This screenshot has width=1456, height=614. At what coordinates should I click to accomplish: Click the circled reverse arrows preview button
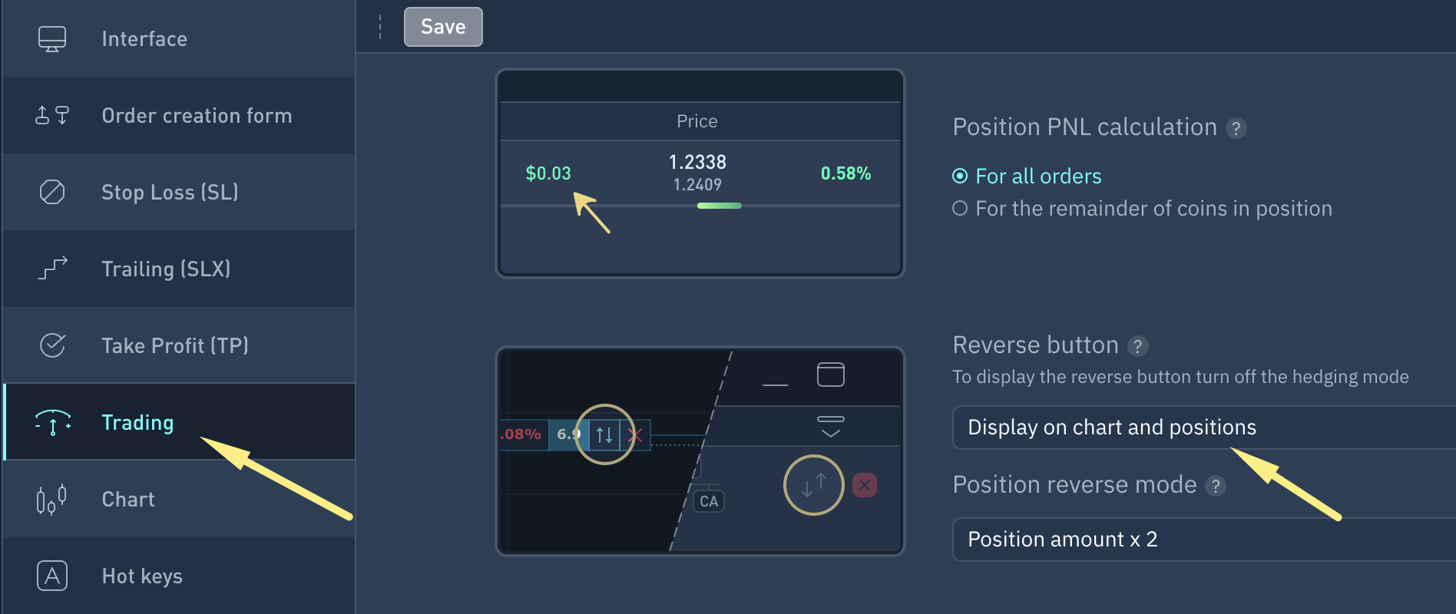(x=813, y=485)
